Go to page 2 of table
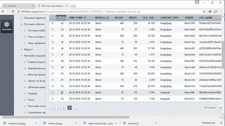The image size is (225, 126). coord(64,108)
